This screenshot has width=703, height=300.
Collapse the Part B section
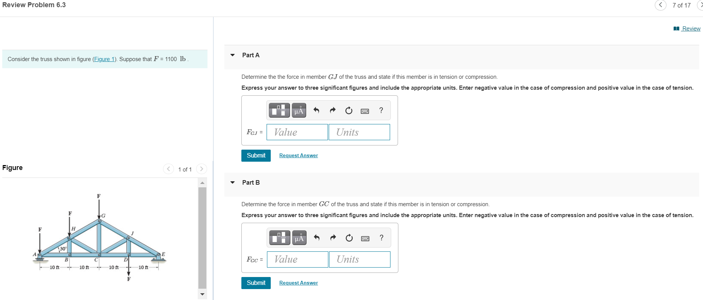(x=233, y=182)
